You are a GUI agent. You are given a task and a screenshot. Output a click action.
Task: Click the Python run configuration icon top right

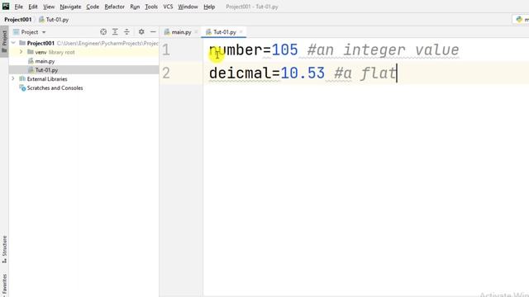coord(519,20)
